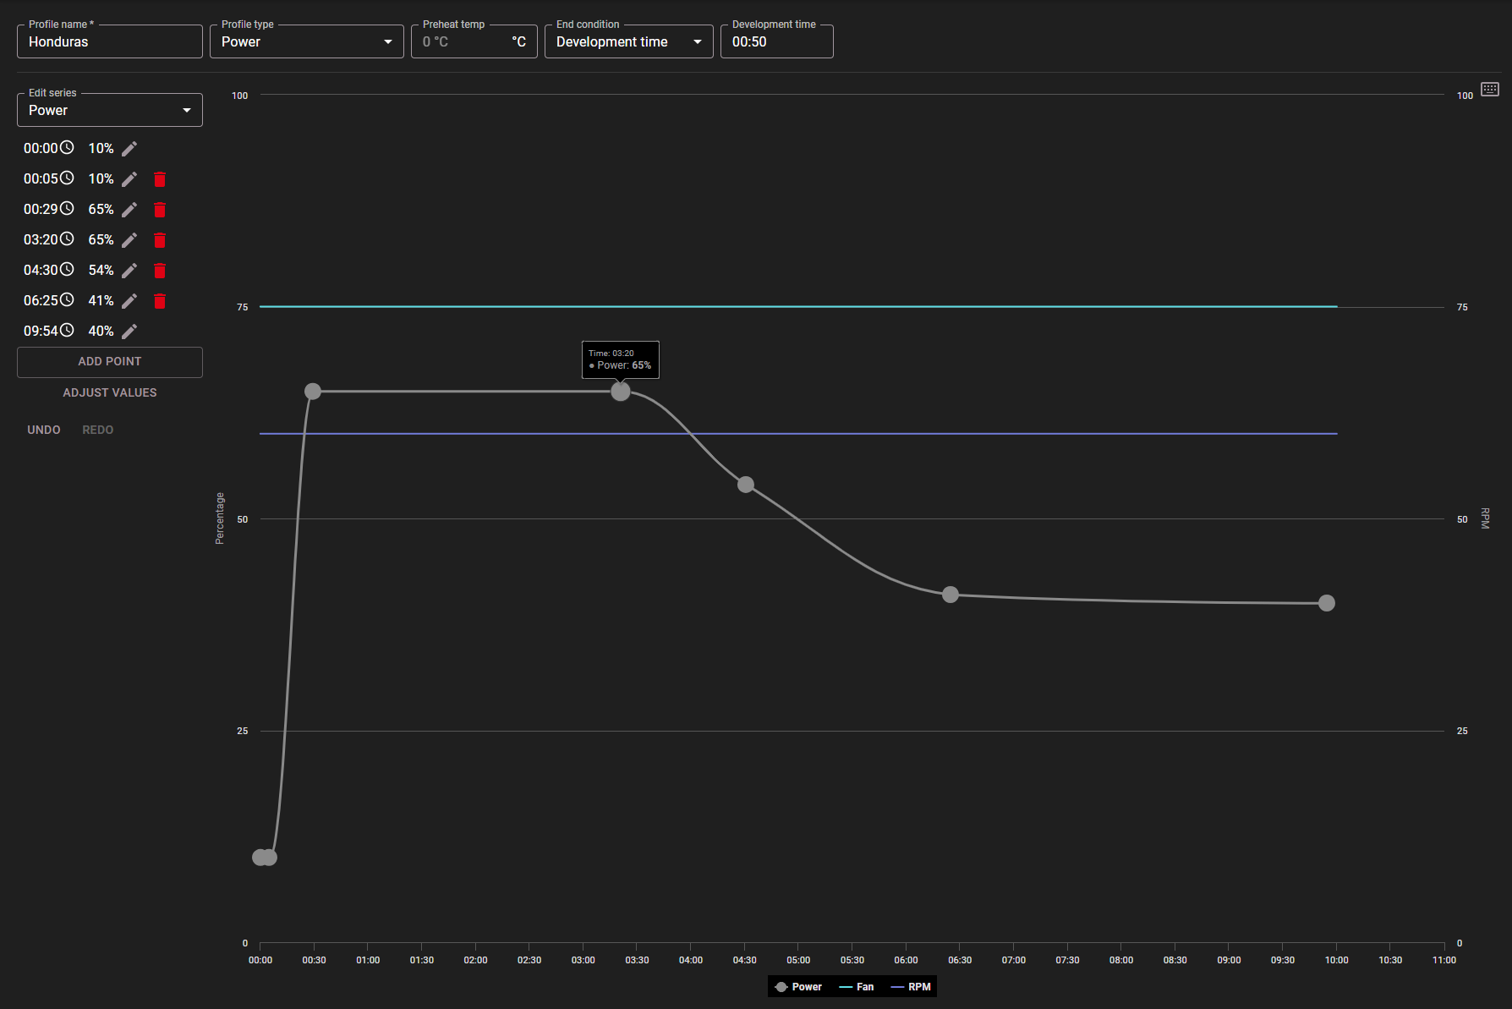Click the ADD POINT button
This screenshot has width=1512, height=1009.
pos(110,362)
